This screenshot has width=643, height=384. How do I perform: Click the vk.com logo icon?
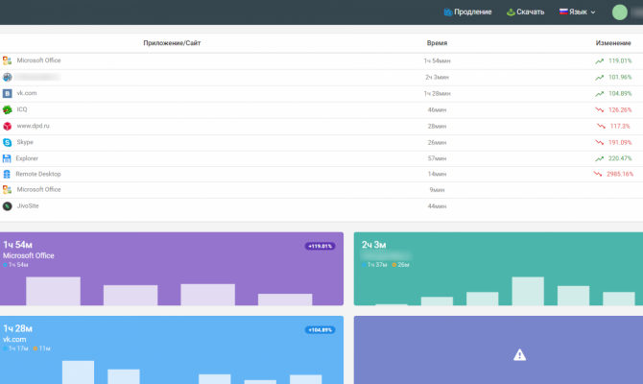7,93
